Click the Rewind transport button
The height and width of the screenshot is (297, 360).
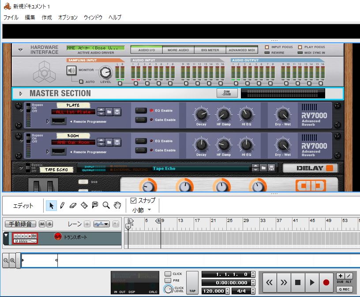(x=270, y=282)
